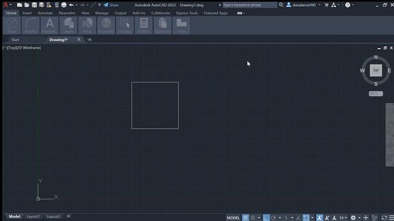Toggle the drawing grid display

[x=245, y=218]
